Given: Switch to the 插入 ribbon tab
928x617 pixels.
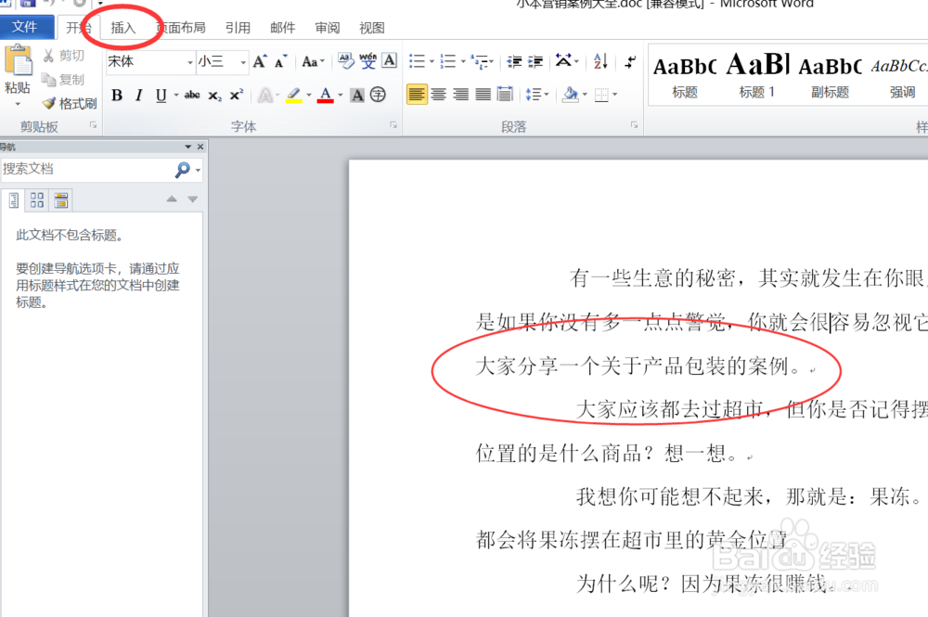Looking at the screenshot, I should click(x=123, y=28).
